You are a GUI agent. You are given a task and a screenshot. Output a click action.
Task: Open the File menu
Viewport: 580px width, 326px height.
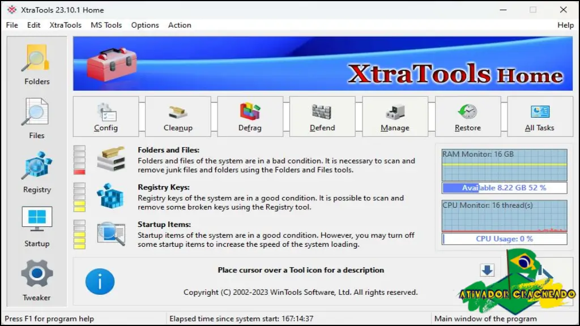tap(12, 25)
